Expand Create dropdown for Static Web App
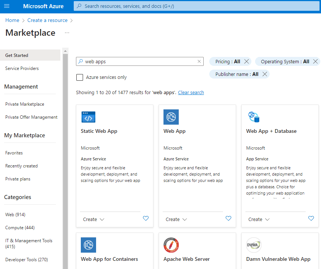 point(93,219)
